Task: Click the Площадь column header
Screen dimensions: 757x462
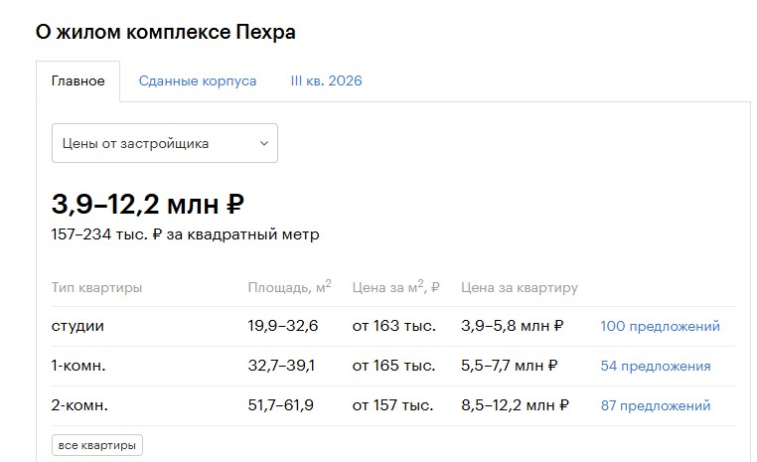Action: [289, 288]
